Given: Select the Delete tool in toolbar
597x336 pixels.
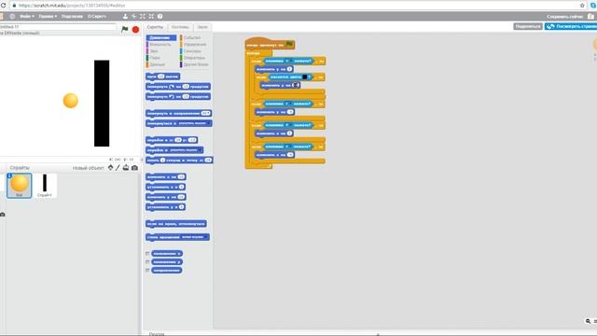Looking at the screenshot, I should (133, 17).
